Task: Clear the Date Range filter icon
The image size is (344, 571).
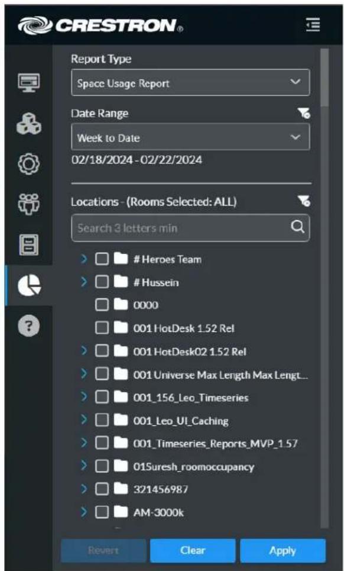Action: 304,113
